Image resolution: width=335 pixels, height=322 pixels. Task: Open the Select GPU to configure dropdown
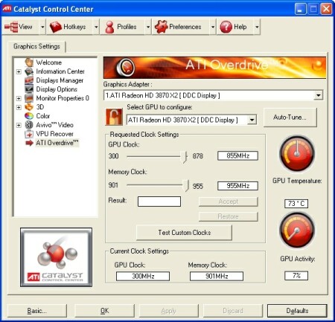coord(252,120)
